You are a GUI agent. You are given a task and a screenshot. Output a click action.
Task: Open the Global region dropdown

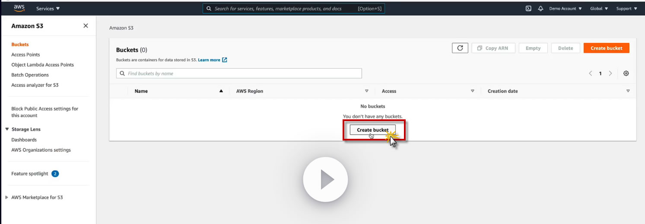[599, 9]
